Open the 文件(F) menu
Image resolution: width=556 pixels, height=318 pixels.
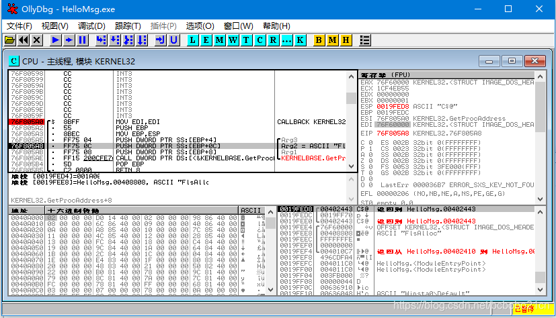(x=19, y=25)
